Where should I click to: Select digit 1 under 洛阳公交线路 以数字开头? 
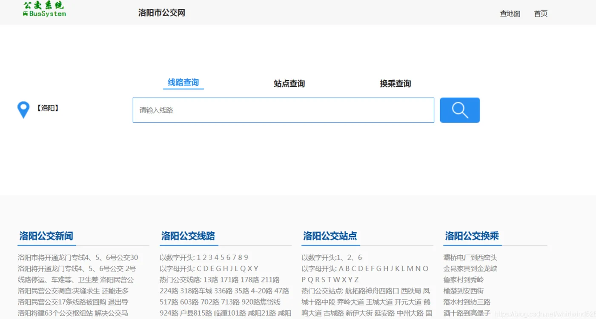tap(199, 257)
